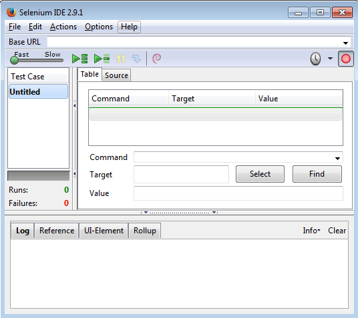Click the test run progress bar
The image size is (358, 318).
pyautogui.click(x=38, y=176)
